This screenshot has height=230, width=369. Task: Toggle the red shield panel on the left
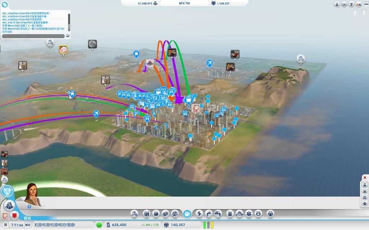point(15,216)
